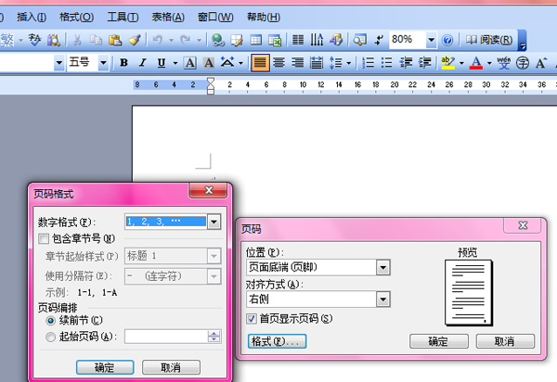Click the left align icon
Image resolution: width=557 pixels, height=382 pixels.
click(x=260, y=63)
